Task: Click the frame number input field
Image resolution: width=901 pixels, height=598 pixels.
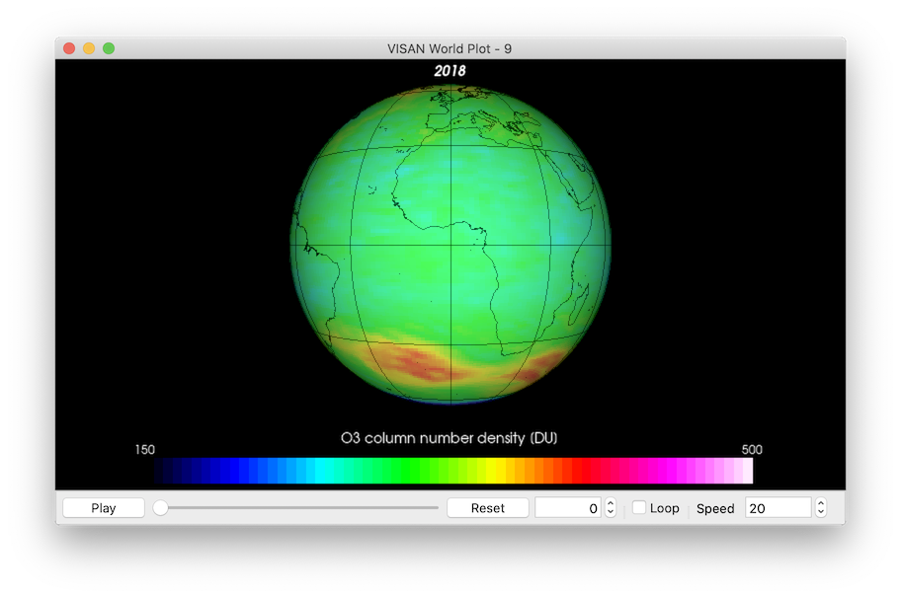Action: pyautogui.click(x=568, y=508)
